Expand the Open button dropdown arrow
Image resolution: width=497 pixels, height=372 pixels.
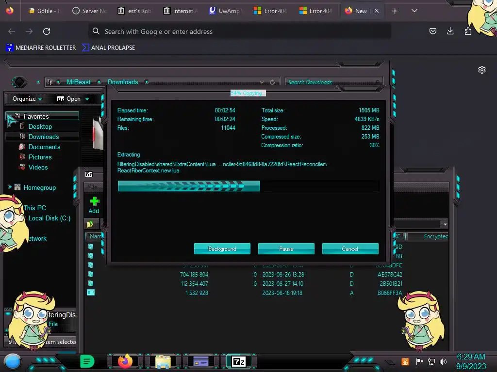pyautogui.click(x=87, y=99)
